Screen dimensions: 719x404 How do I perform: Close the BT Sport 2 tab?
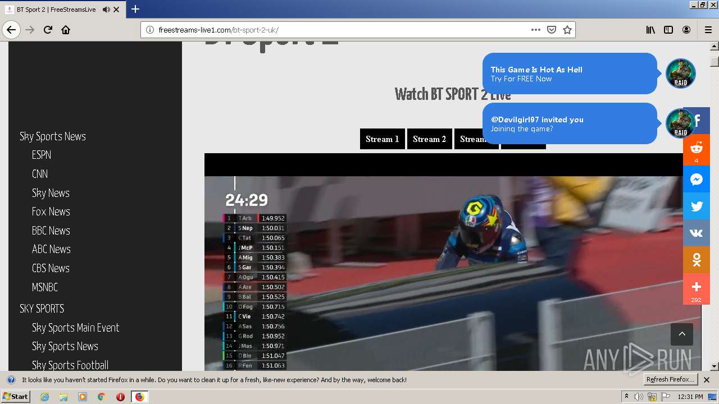click(x=116, y=10)
